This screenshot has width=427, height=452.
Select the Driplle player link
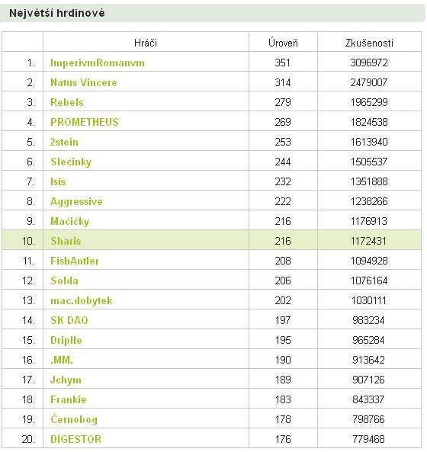[x=66, y=340]
